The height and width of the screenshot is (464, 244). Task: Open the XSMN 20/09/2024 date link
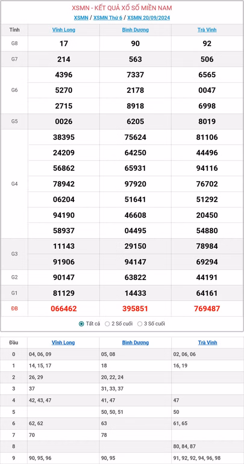tap(149, 18)
